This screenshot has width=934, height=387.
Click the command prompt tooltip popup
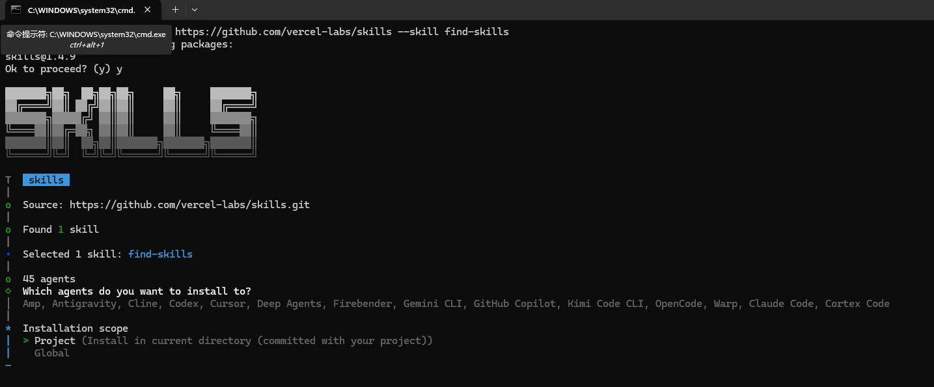(87, 39)
